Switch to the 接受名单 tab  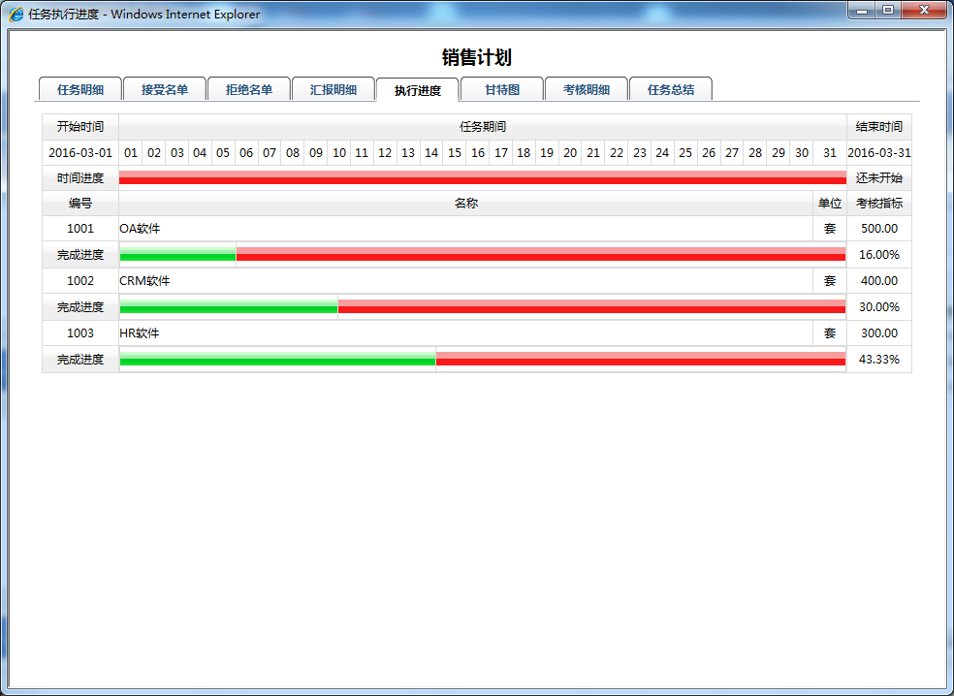coord(165,89)
